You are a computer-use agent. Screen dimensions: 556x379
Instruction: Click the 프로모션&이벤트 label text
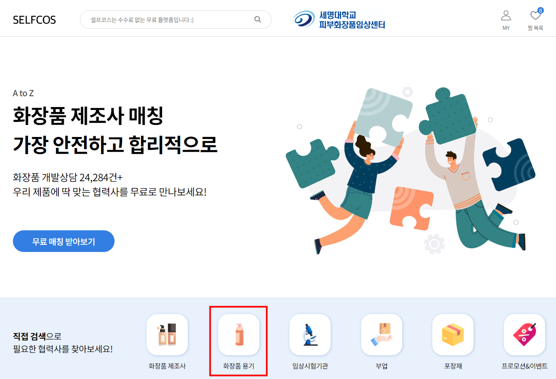tap(524, 366)
